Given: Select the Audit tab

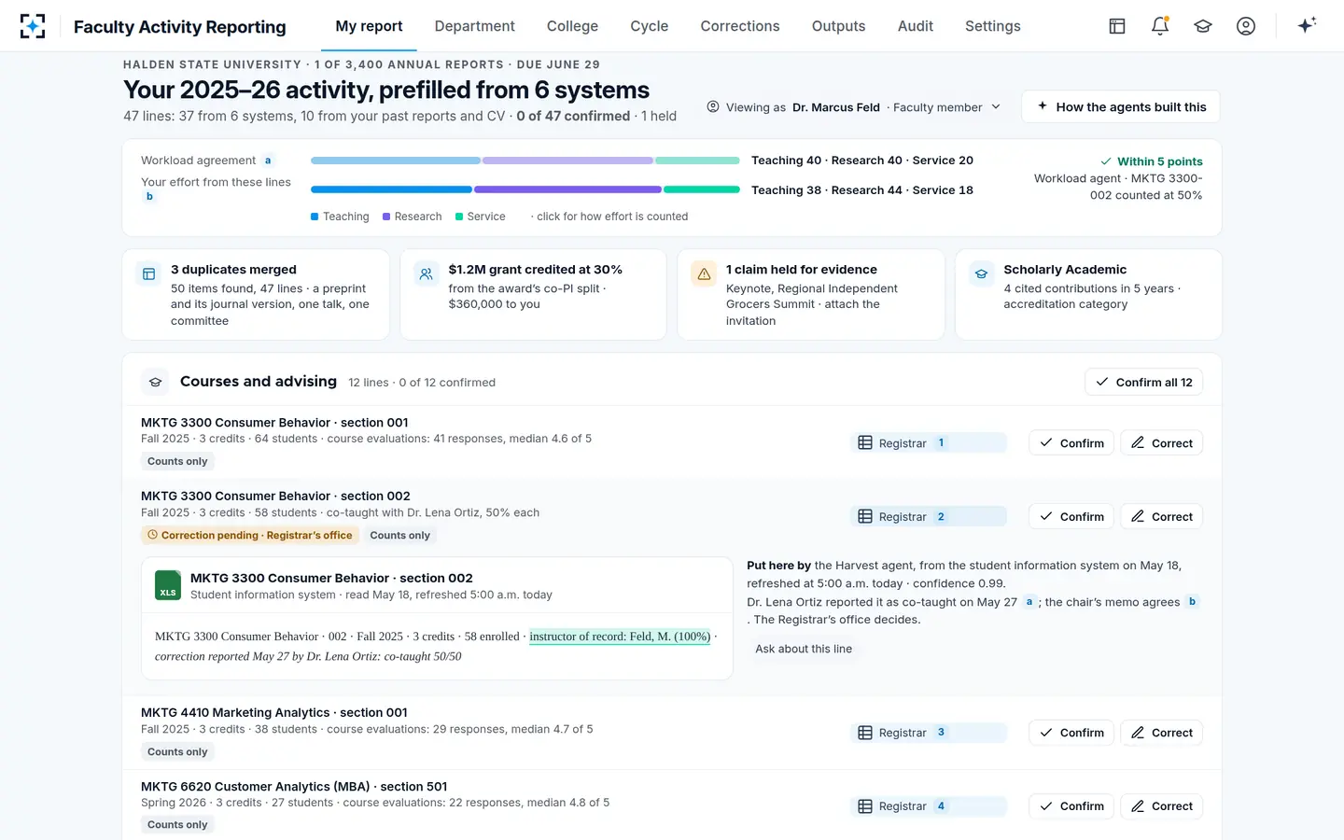Looking at the screenshot, I should (916, 26).
